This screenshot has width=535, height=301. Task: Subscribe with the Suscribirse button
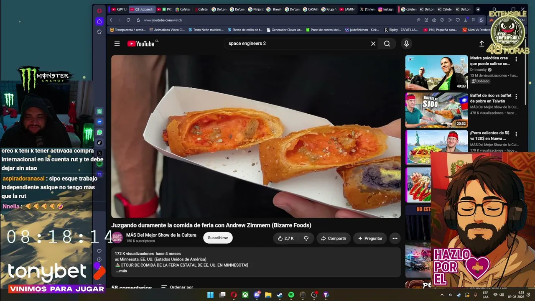pyautogui.click(x=218, y=238)
